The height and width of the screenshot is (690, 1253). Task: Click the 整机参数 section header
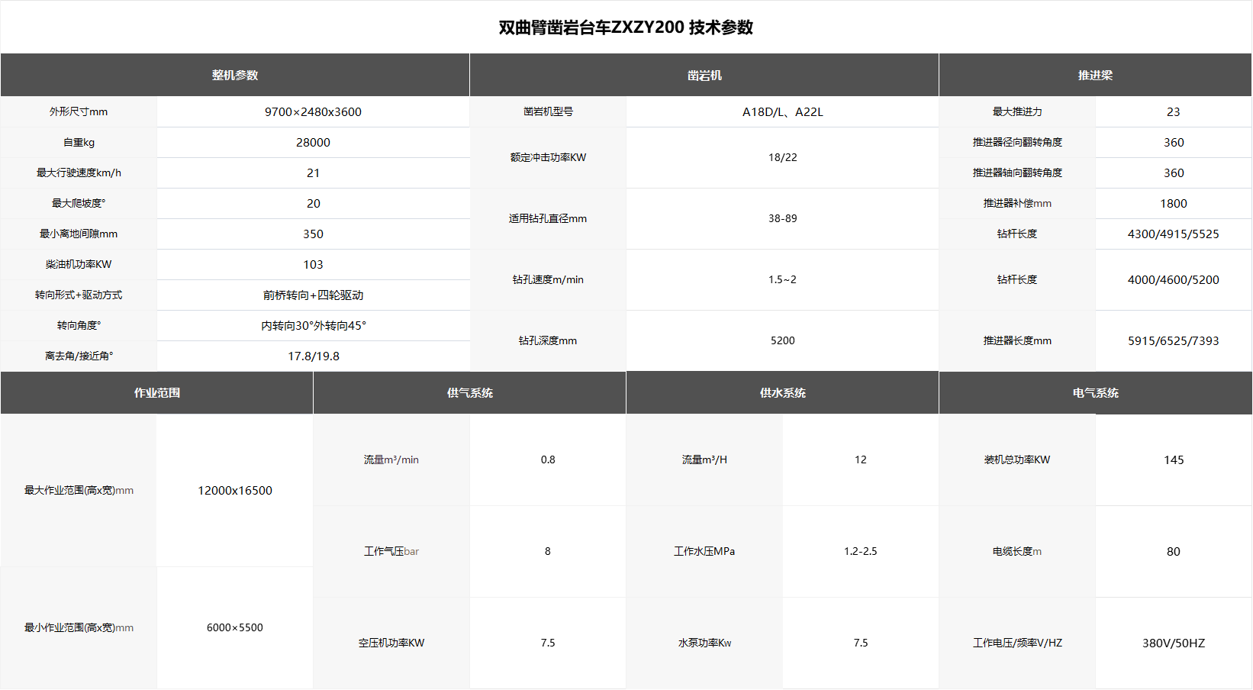tap(234, 75)
